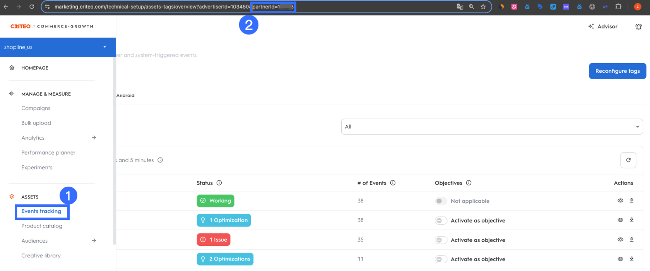Go to HOMEPAGE in the sidebar
This screenshot has width=650, height=271.
[35, 68]
